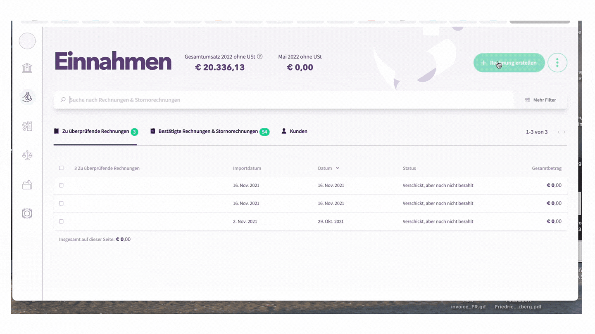
Task: Sort by the Datum column arrow
Action: [338, 168]
